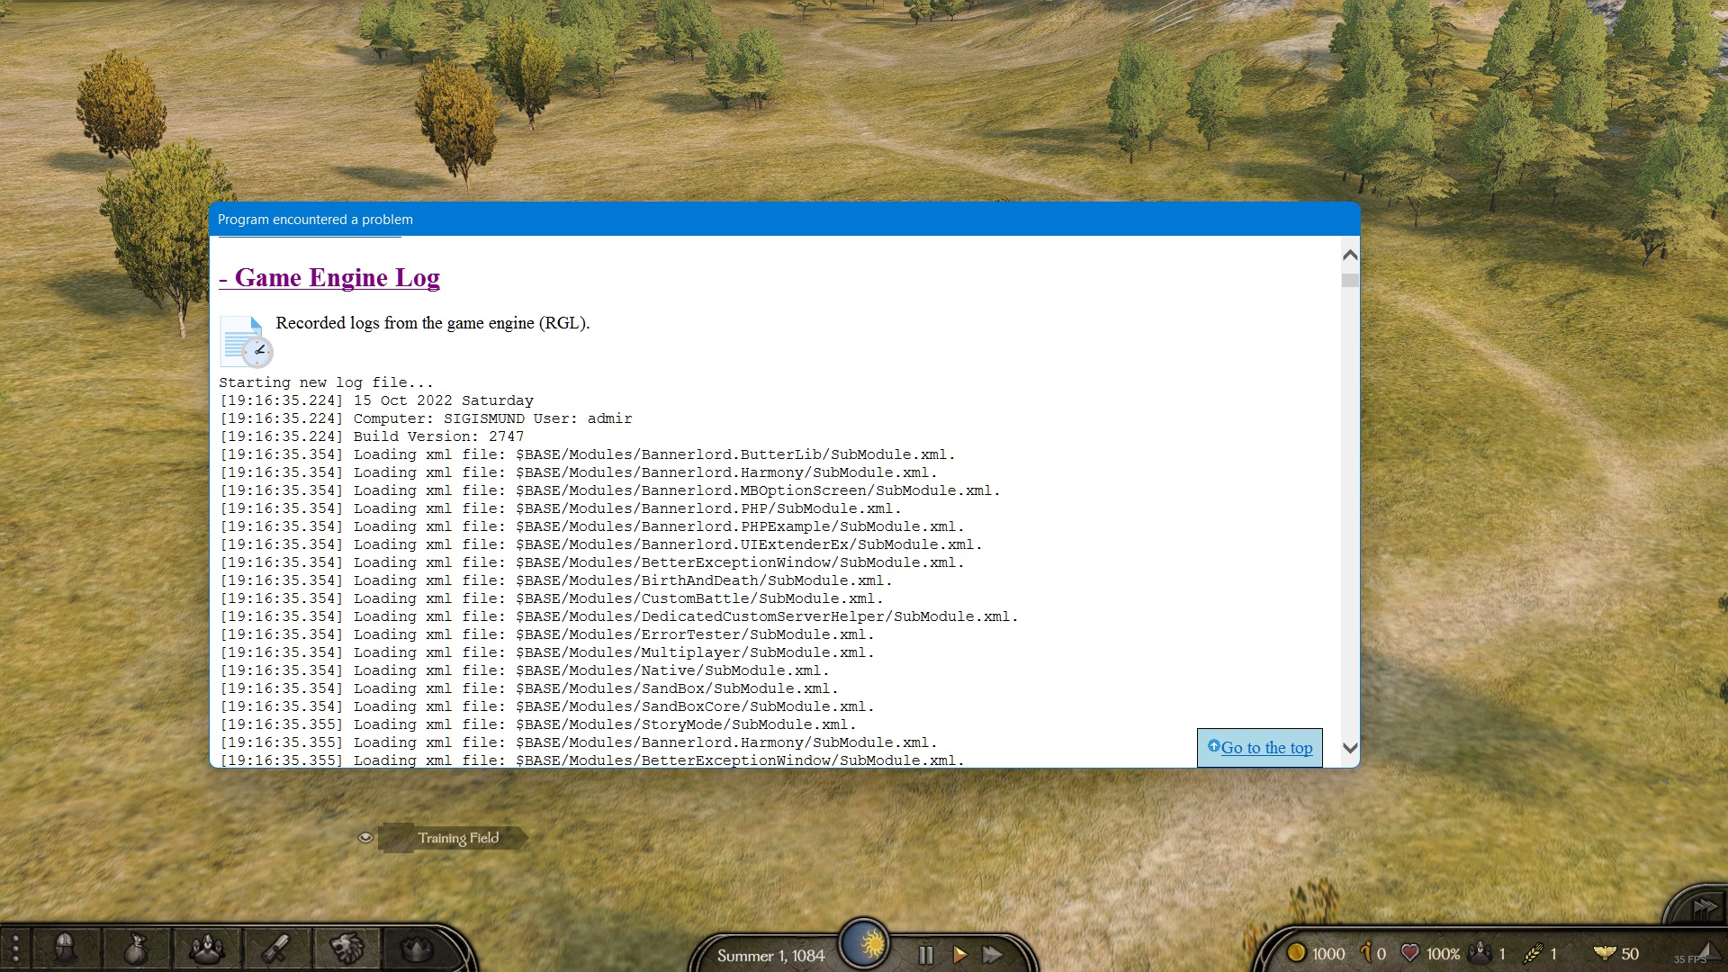
Task: Select the Bannerlord.MBOptionScreen log line
Action: (x=609, y=490)
